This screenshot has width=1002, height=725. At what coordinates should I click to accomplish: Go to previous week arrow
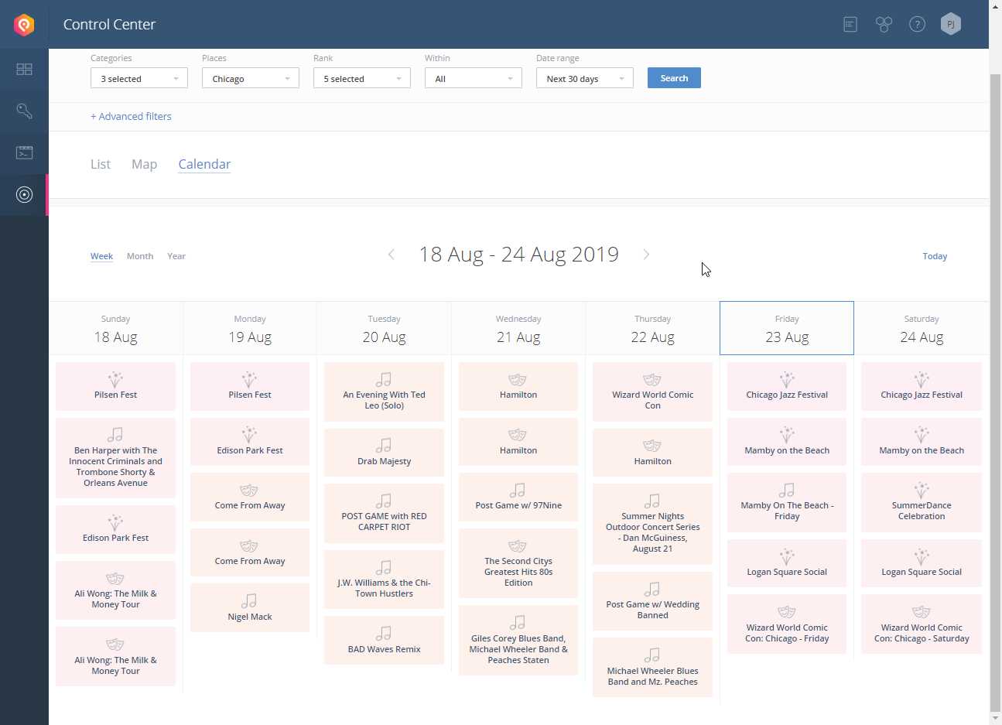click(392, 255)
